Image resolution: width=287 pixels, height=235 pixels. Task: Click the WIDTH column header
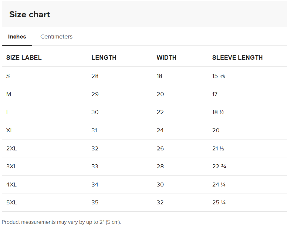pyautogui.click(x=166, y=58)
